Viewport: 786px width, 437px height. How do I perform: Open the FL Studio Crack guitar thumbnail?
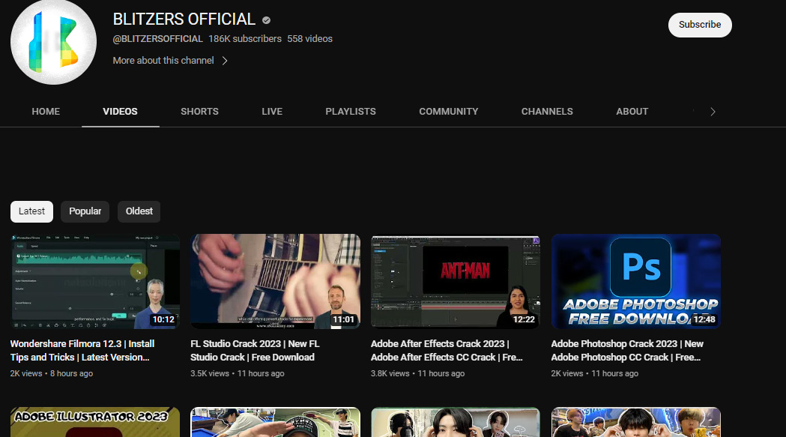click(275, 282)
